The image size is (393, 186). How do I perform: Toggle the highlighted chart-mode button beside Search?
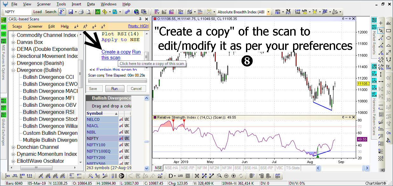[x=62, y=12]
